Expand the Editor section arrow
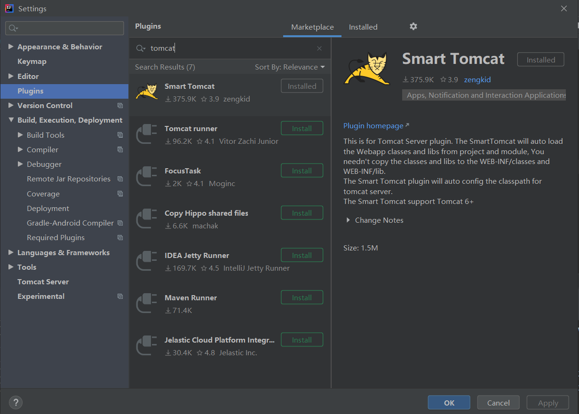This screenshot has width=579, height=414. pos(11,76)
